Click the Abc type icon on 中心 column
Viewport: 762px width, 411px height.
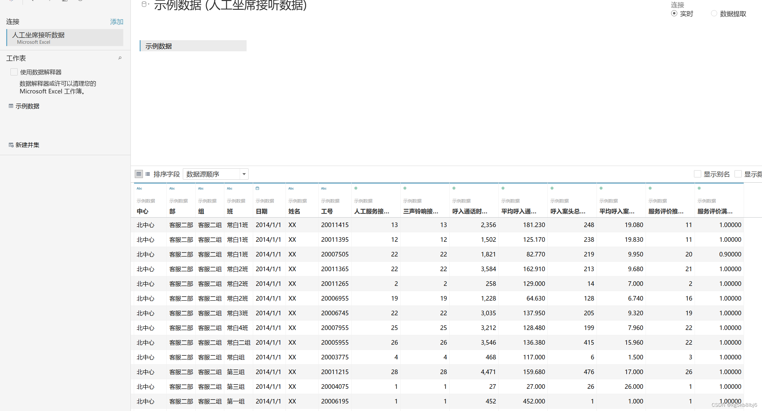139,188
